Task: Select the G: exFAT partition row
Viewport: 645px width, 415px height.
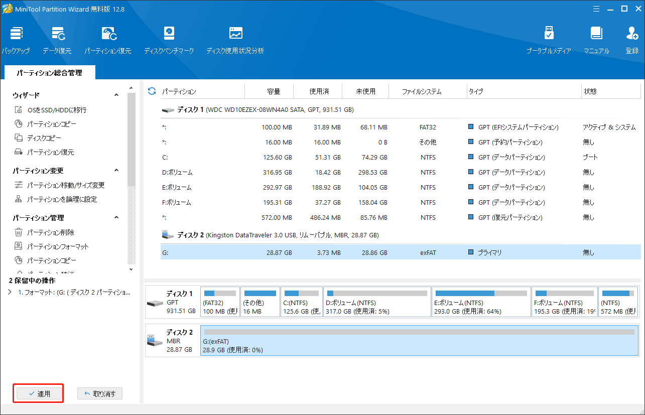Action: pos(401,252)
